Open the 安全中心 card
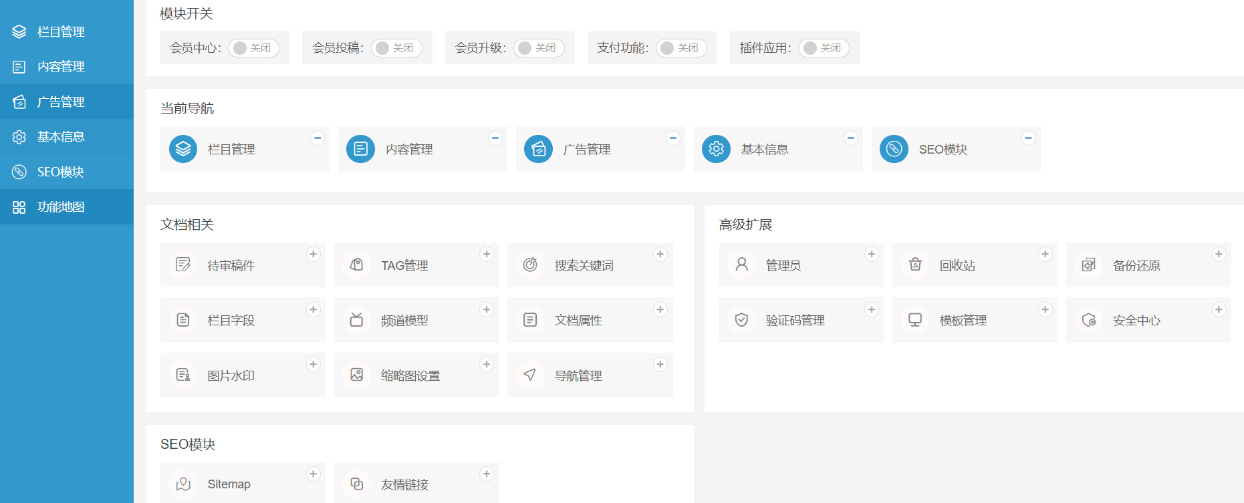 [1136, 321]
